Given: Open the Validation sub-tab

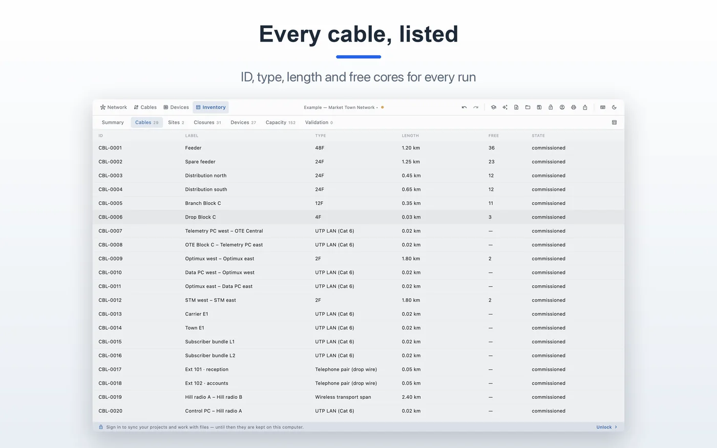Looking at the screenshot, I should coord(319,122).
